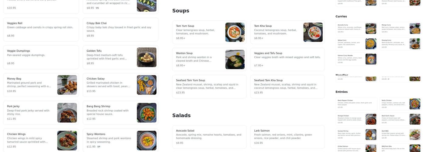
Task: Choose the Crispy Bok Choi item
Action: [x=120, y=29]
